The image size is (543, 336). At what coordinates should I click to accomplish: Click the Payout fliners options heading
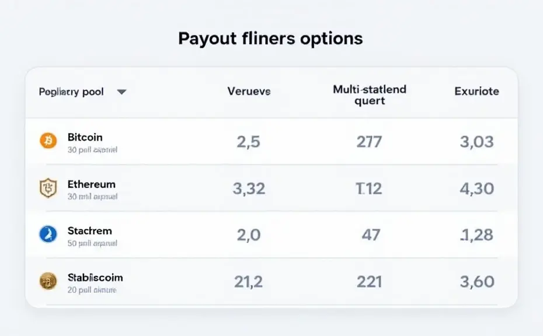[x=270, y=38]
